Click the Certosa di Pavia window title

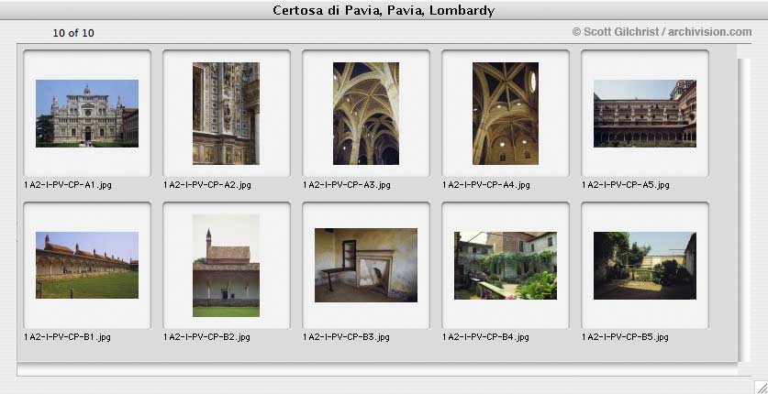[384, 10]
